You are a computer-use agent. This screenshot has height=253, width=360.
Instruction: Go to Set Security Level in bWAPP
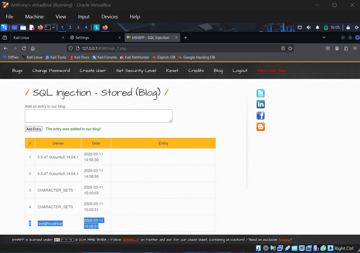click(x=136, y=71)
